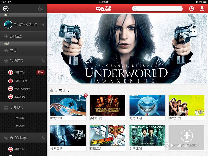Open the E.T. movie thumbnail
The image size is (208, 156).
[x=68, y=105]
